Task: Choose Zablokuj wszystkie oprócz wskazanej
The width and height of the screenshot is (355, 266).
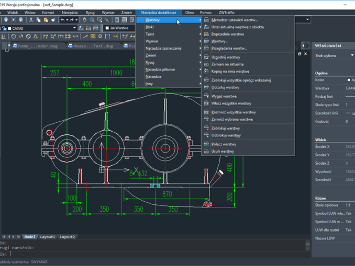Action: coord(248,80)
